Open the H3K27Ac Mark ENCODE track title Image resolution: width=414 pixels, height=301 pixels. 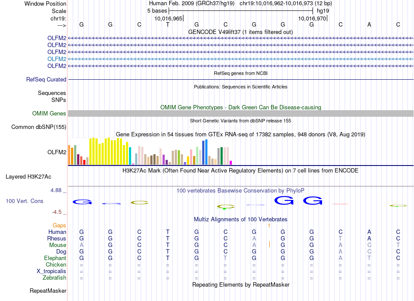[x=241, y=170]
